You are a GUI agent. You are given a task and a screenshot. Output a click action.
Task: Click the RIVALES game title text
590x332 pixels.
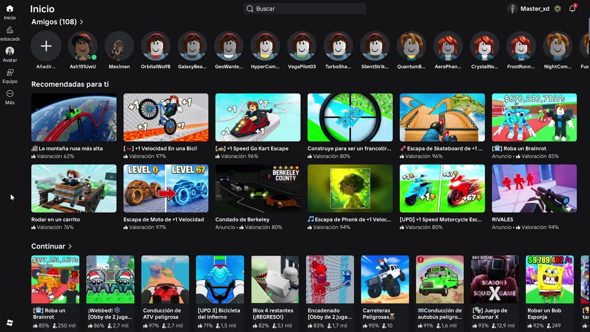pyautogui.click(x=502, y=219)
